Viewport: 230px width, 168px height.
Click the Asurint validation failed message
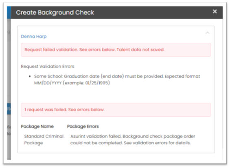coord(133,139)
